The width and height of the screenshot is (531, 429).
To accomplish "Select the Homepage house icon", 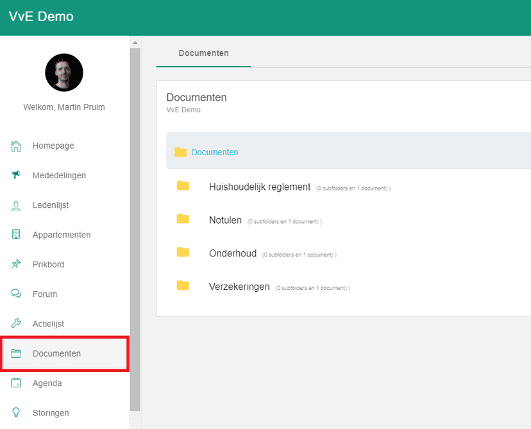I will click(16, 146).
